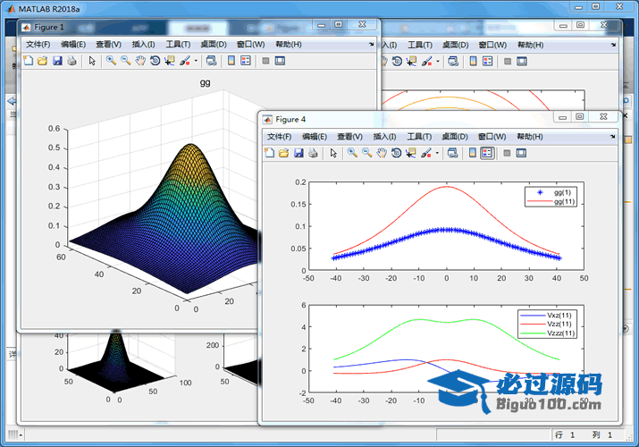Screen dimensions: 639x447
Task: Print icon in Figure 4 toolbar
Action: pyautogui.click(x=313, y=153)
